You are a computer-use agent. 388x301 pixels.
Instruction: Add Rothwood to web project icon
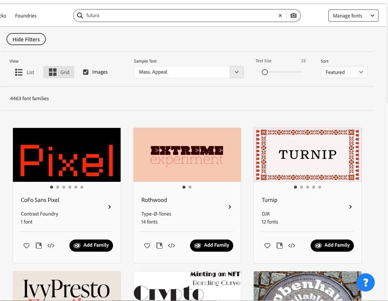159,246
